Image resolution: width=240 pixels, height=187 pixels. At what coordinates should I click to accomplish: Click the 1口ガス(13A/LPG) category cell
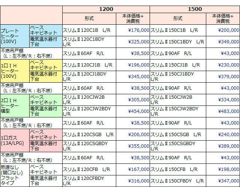(x=15, y=141)
